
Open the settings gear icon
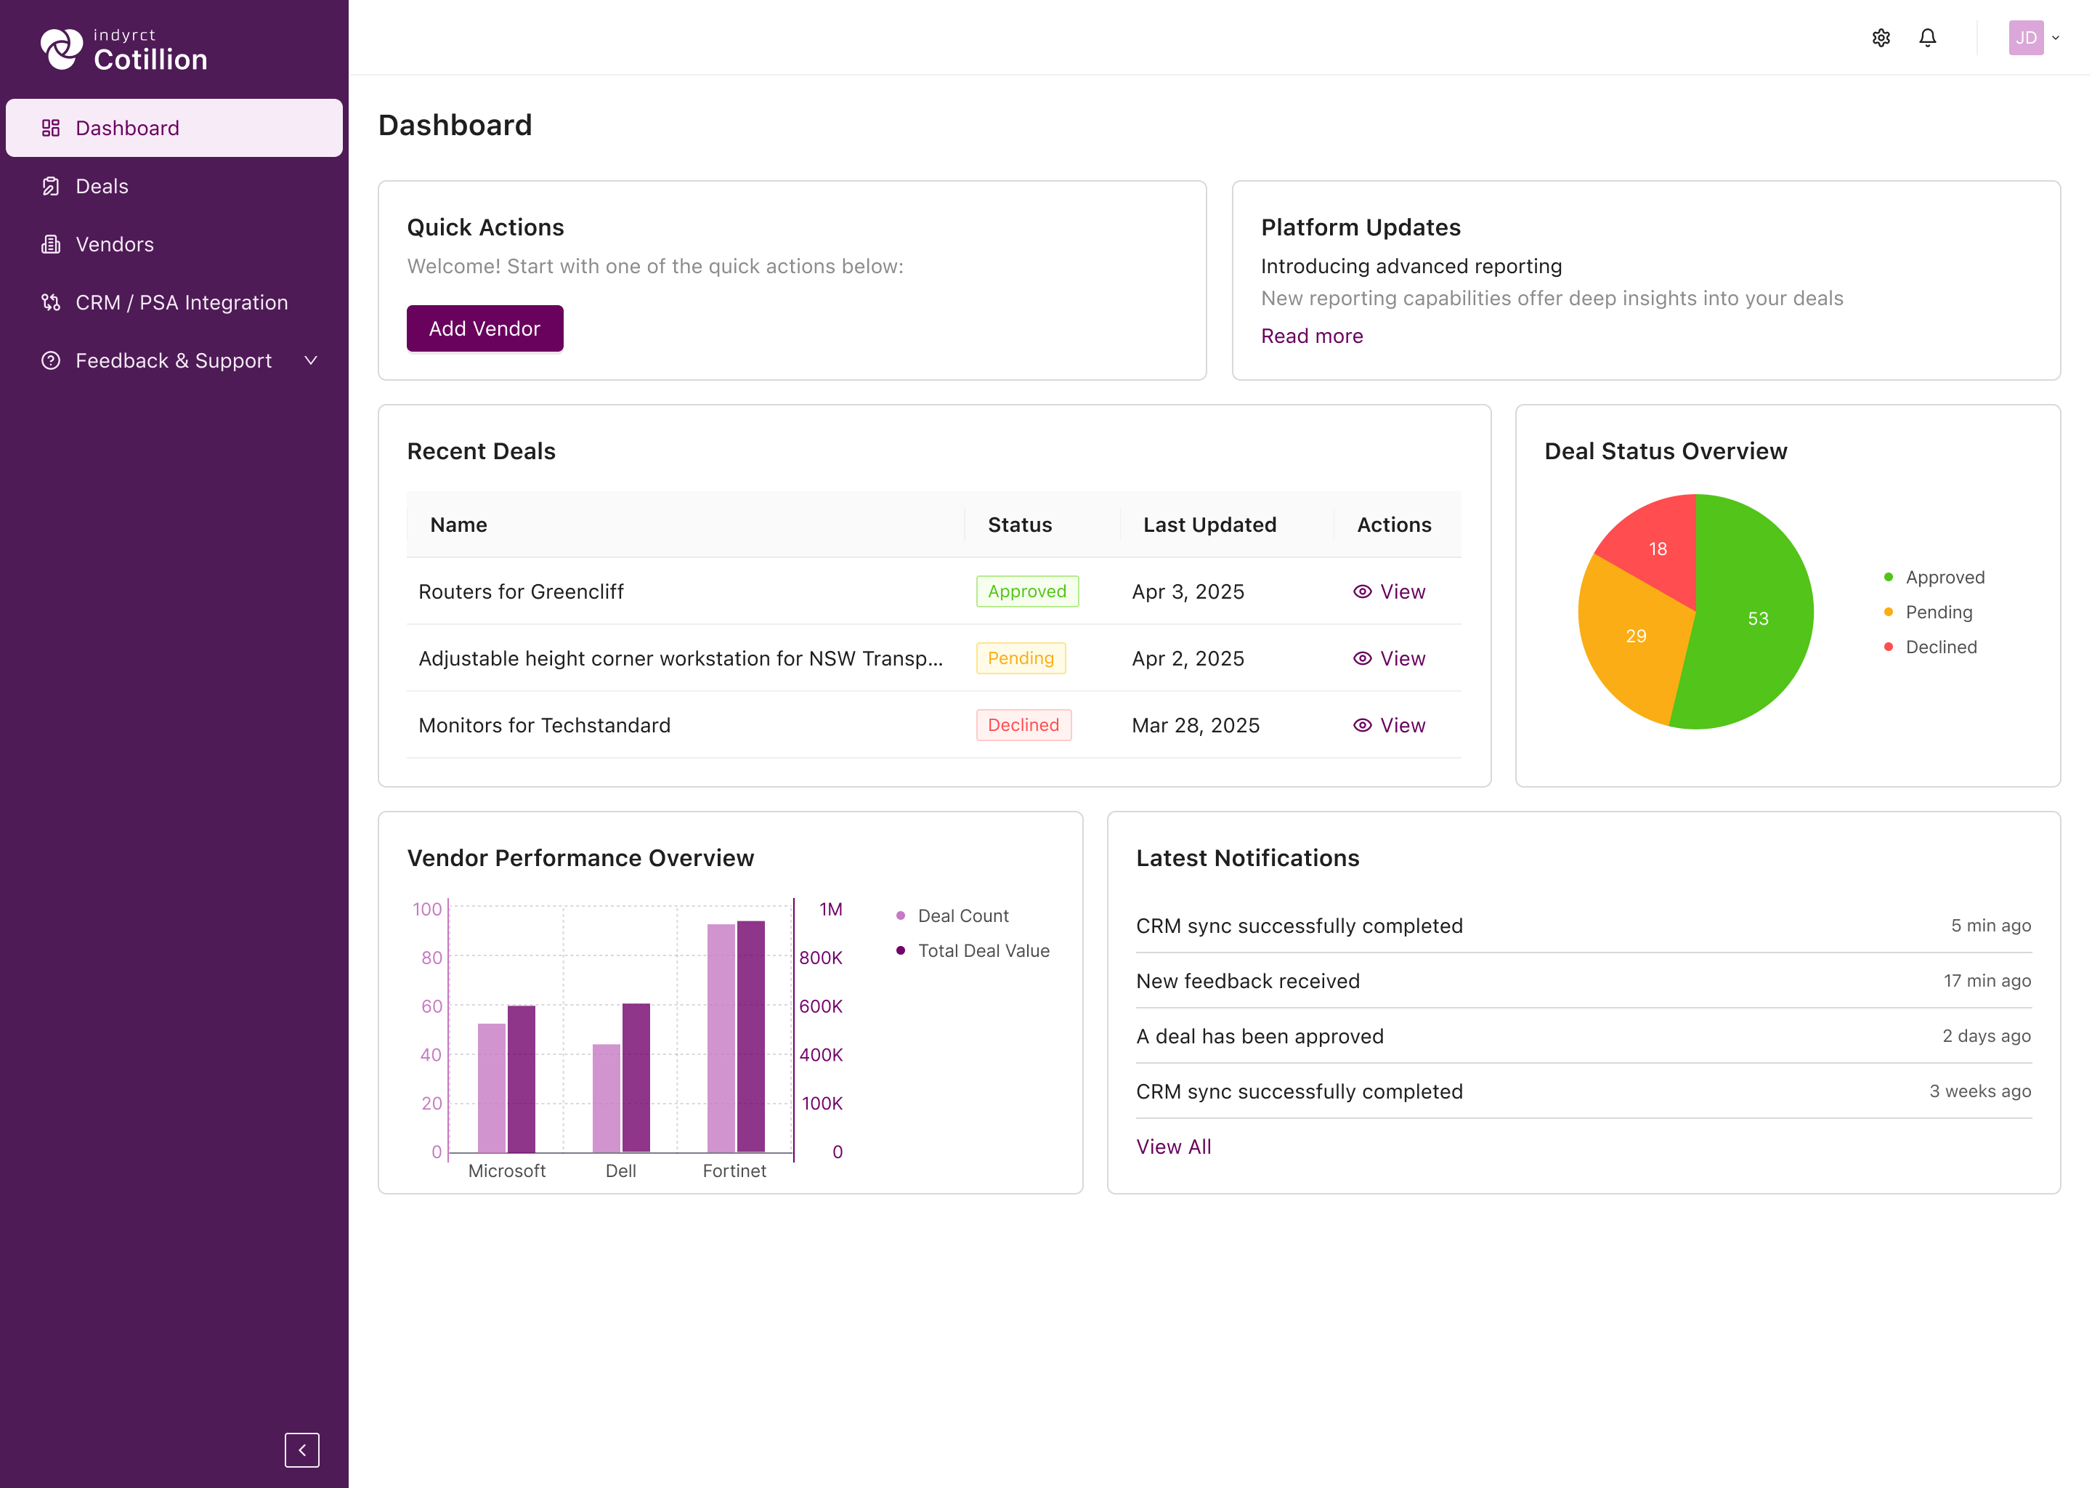click(1881, 38)
